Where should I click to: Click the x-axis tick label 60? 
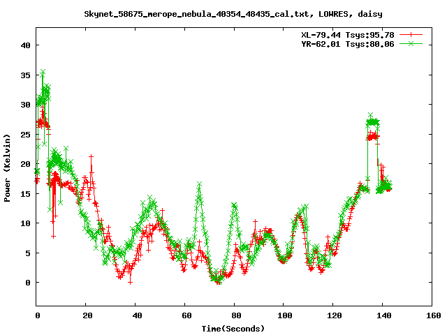tap(186, 315)
